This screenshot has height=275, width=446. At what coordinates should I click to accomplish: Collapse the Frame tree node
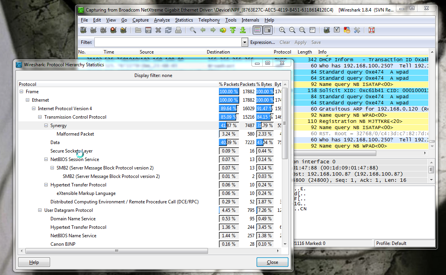pyautogui.click(x=21, y=92)
